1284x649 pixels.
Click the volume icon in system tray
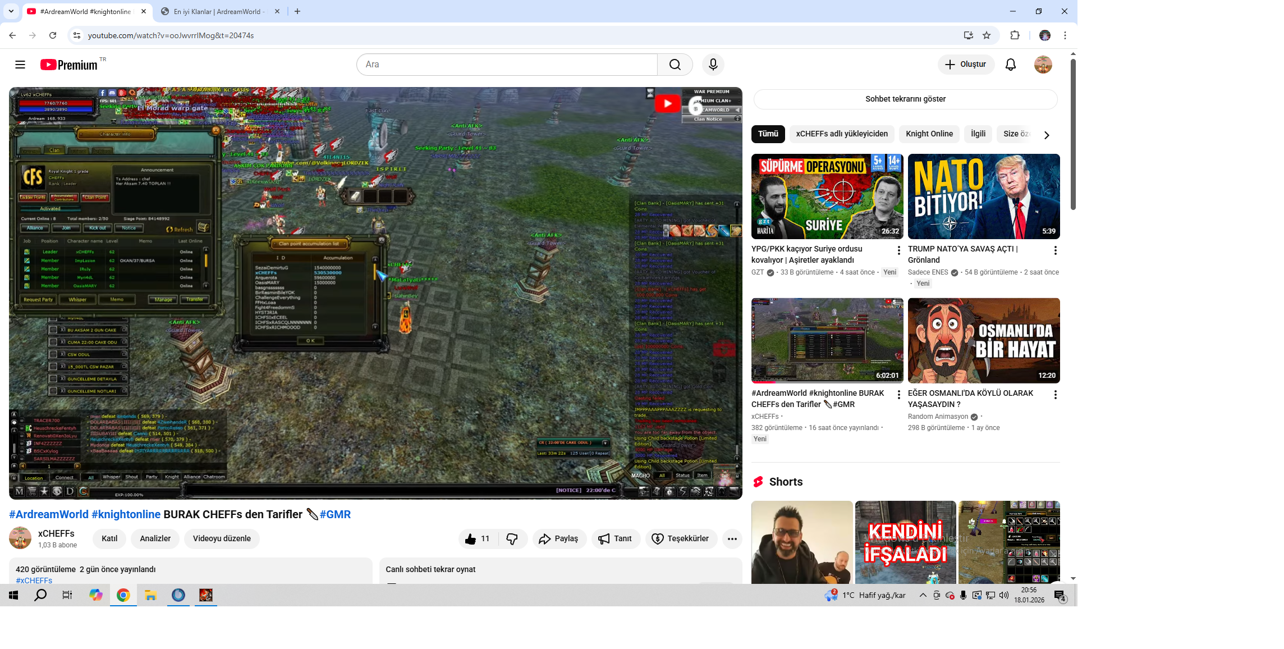click(1004, 595)
